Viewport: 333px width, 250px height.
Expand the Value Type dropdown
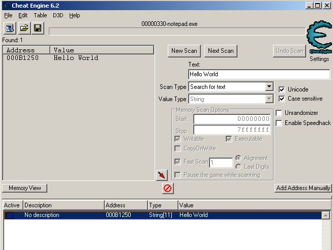(269, 99)
